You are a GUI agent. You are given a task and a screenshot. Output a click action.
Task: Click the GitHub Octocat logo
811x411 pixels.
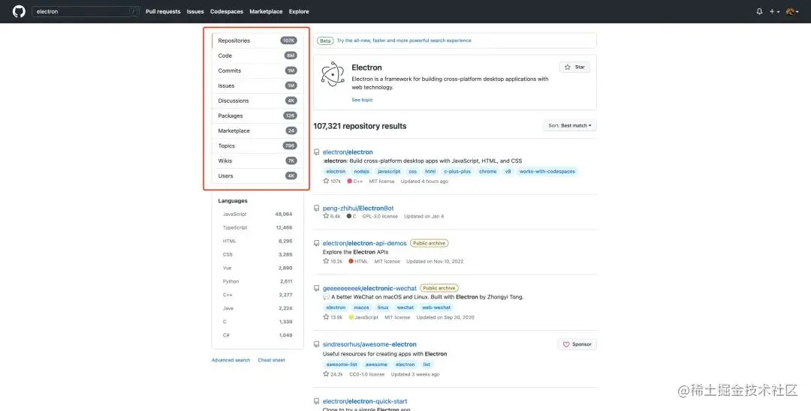(x=19, y=11)
